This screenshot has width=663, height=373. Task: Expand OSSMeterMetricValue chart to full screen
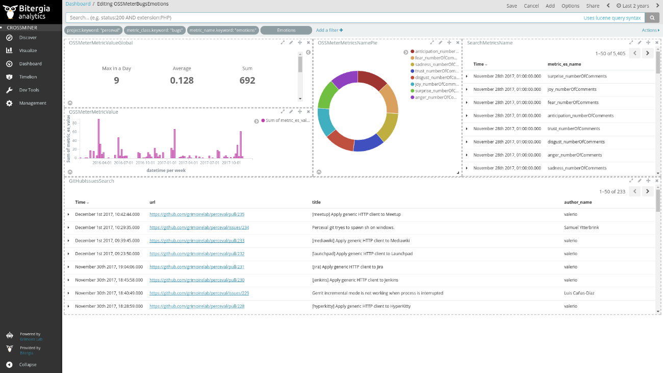[283, 111]
